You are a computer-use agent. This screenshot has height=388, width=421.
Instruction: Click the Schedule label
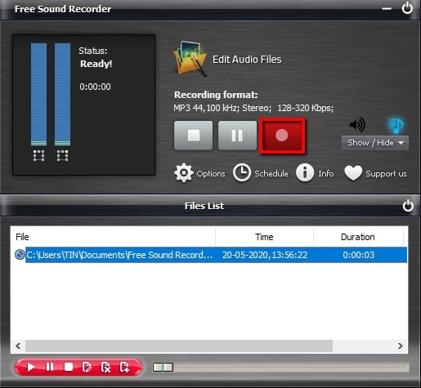tap(271, 173)
